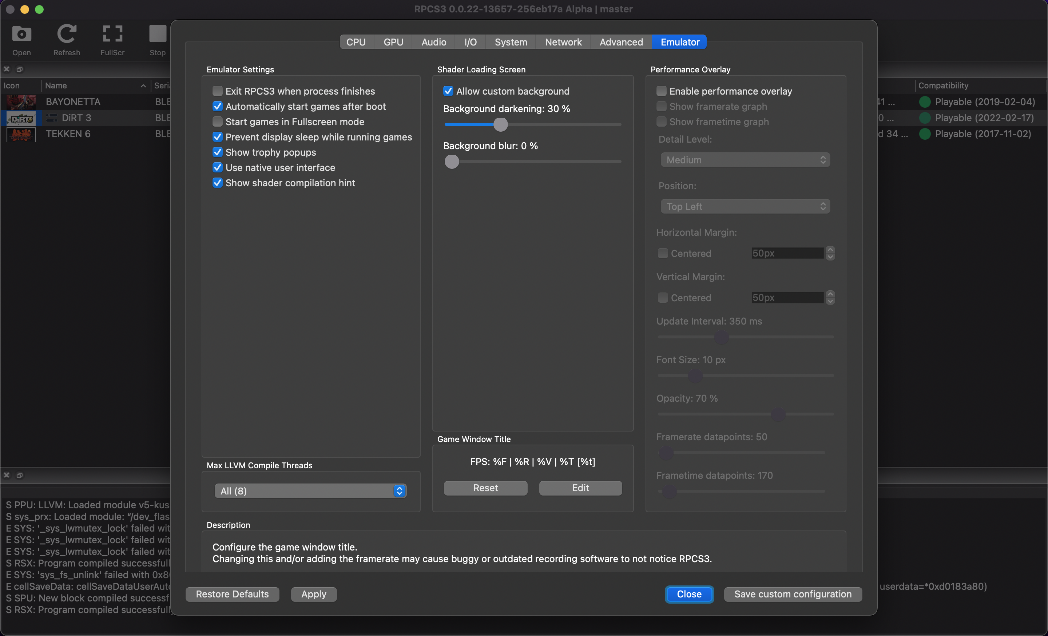Open the Audio settings tab
1048x636 pixels.
pos(433,42)
